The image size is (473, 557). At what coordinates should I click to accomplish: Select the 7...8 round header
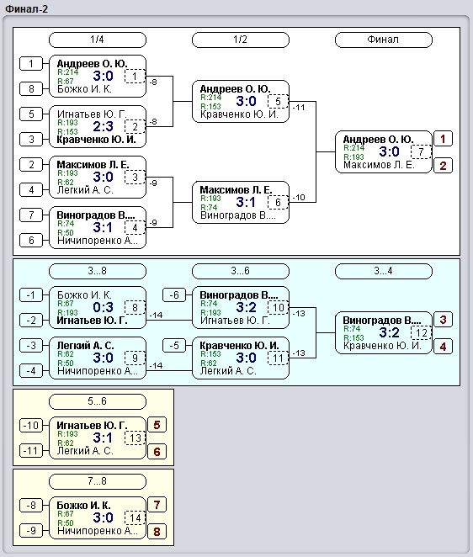click(x=98, y=481)
